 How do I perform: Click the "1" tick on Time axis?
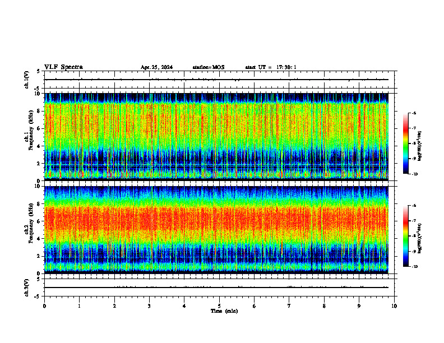[79, 306]
